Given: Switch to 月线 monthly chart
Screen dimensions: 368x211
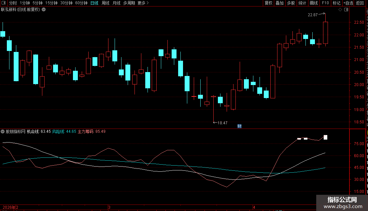Looking at the screenshot, I should point(116,3).
